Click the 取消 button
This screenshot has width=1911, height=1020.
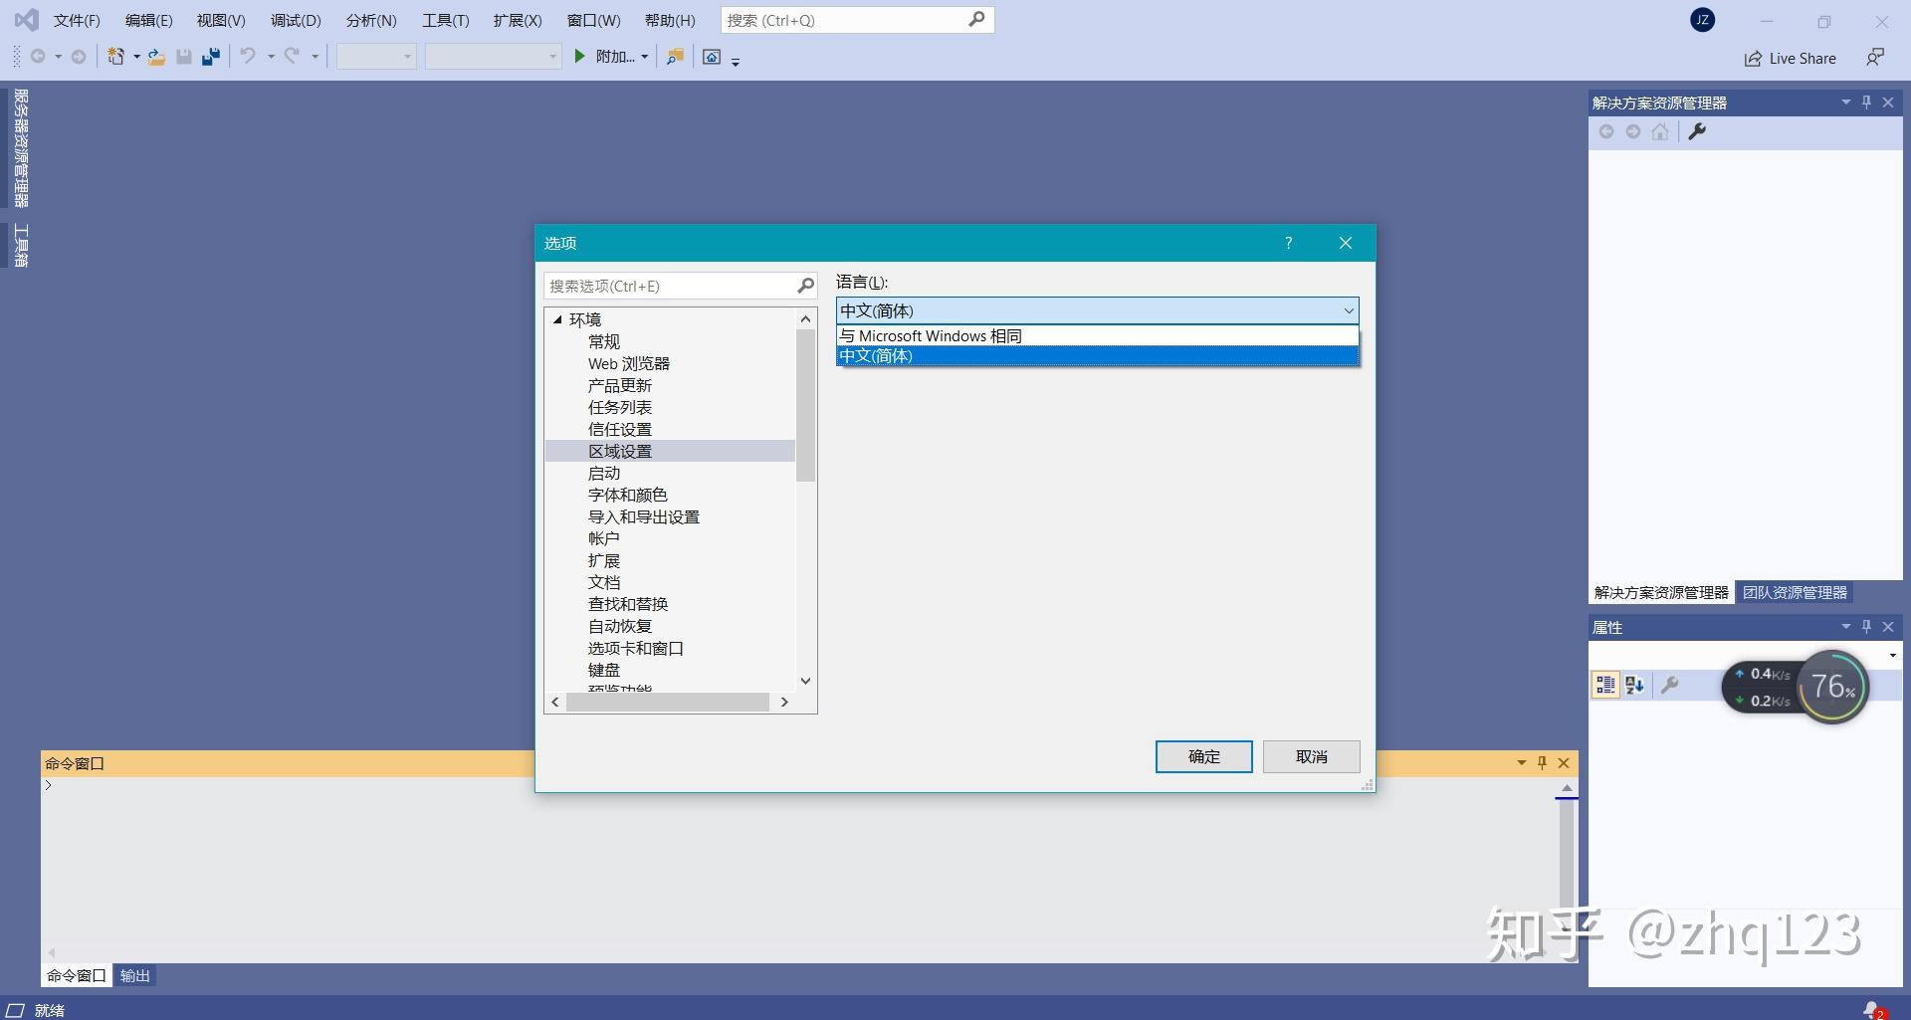pyautogui.click(x=1311, y=756)
